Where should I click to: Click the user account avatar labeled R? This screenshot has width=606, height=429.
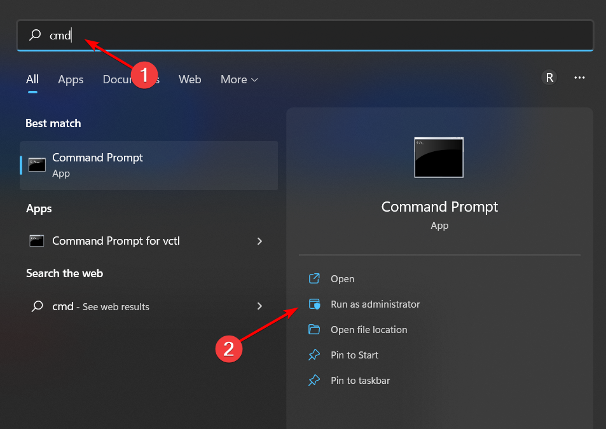pos(549,78)
